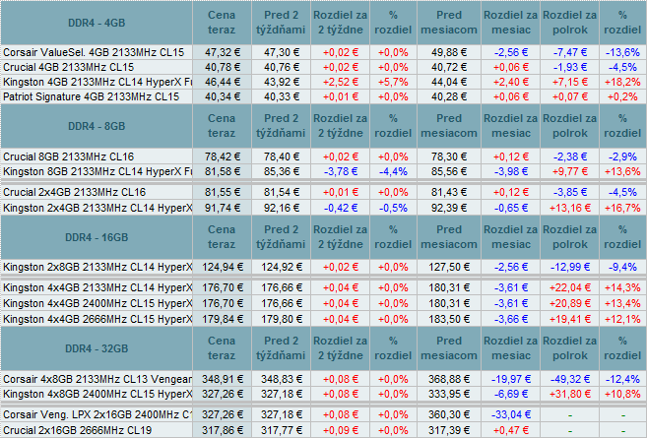Click the half-year difference -49,32 €
This screenshot has width=647, height=438.
click(x=570, y=379)
